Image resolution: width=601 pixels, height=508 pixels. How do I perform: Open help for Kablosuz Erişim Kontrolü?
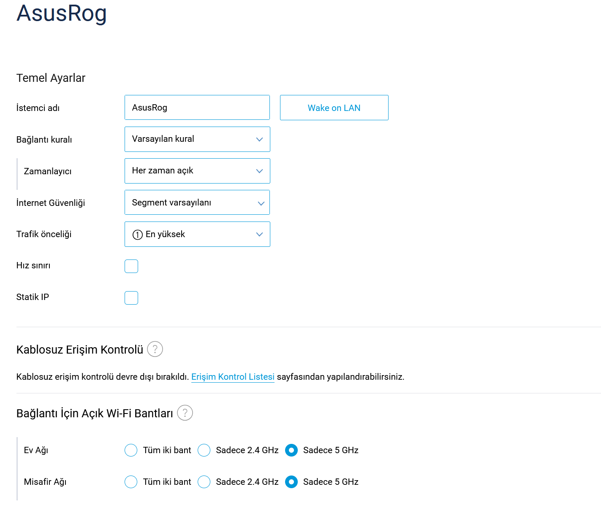tap(155, 349)
